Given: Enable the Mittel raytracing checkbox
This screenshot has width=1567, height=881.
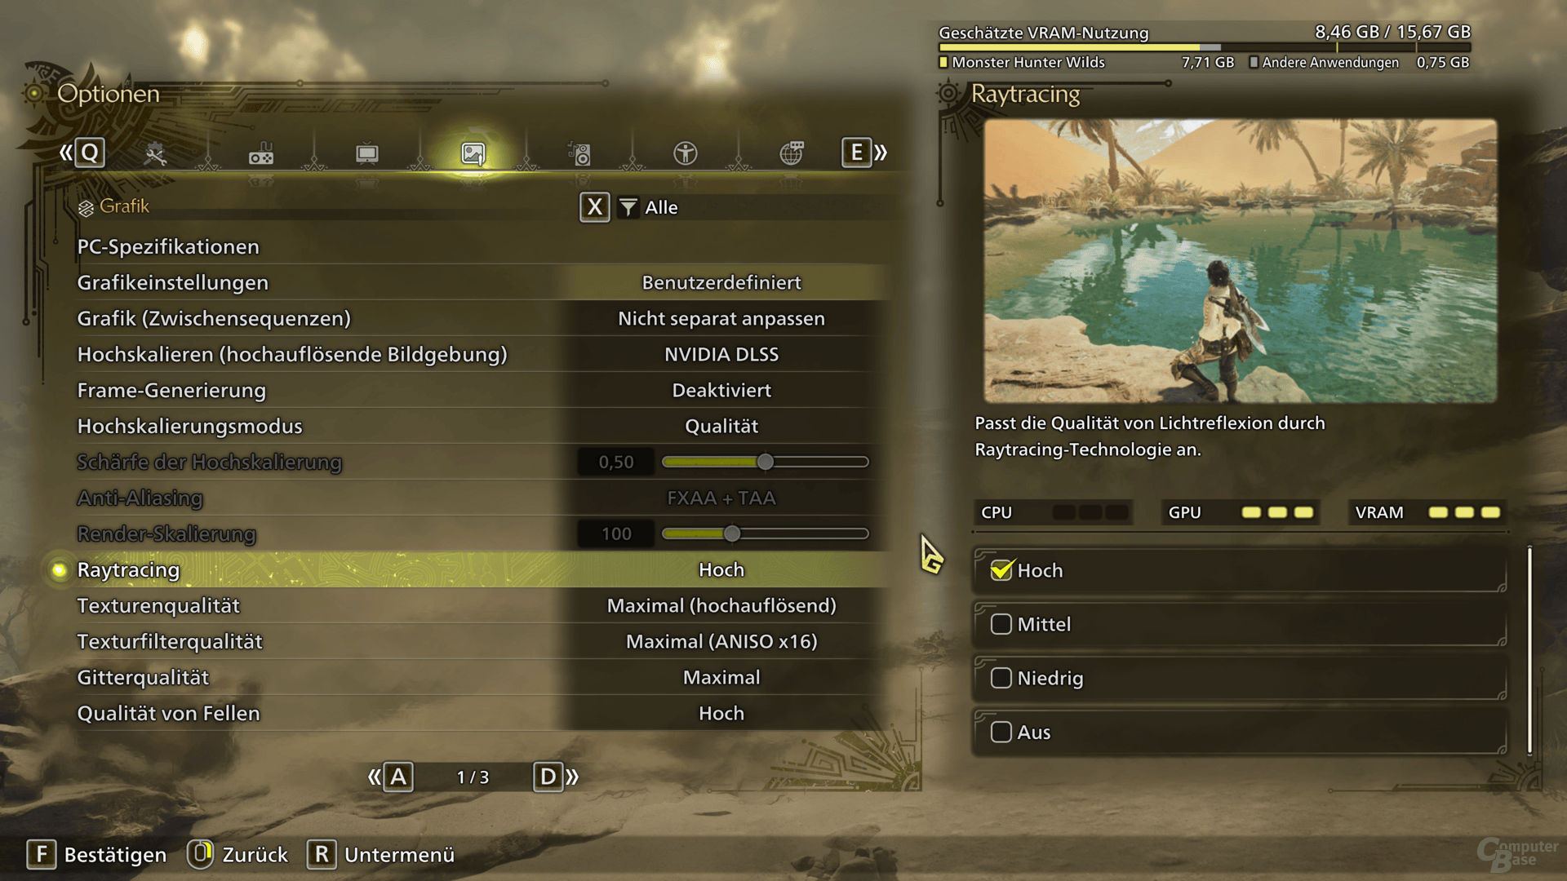Looking at the screenshot, I should point(999,625).
